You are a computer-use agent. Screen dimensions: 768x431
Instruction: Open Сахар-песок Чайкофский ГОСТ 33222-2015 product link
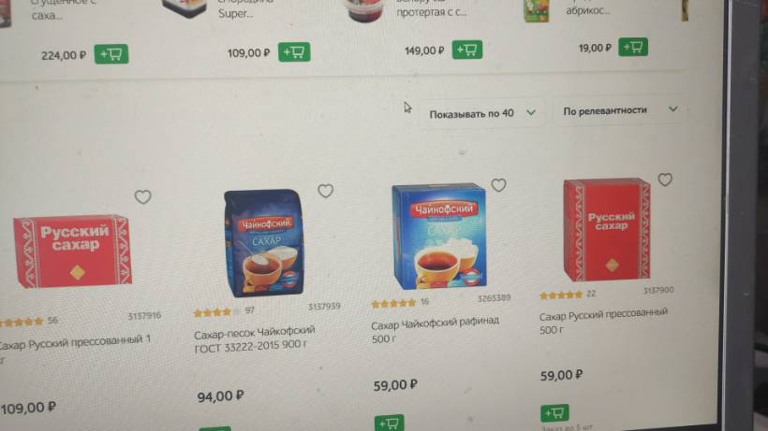(x=255, y=338)
